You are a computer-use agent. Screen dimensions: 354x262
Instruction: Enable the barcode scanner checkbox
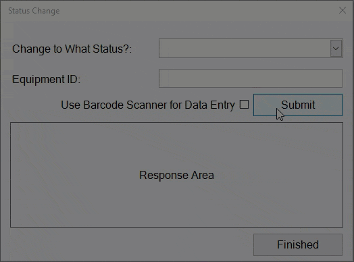pos(244,105)
